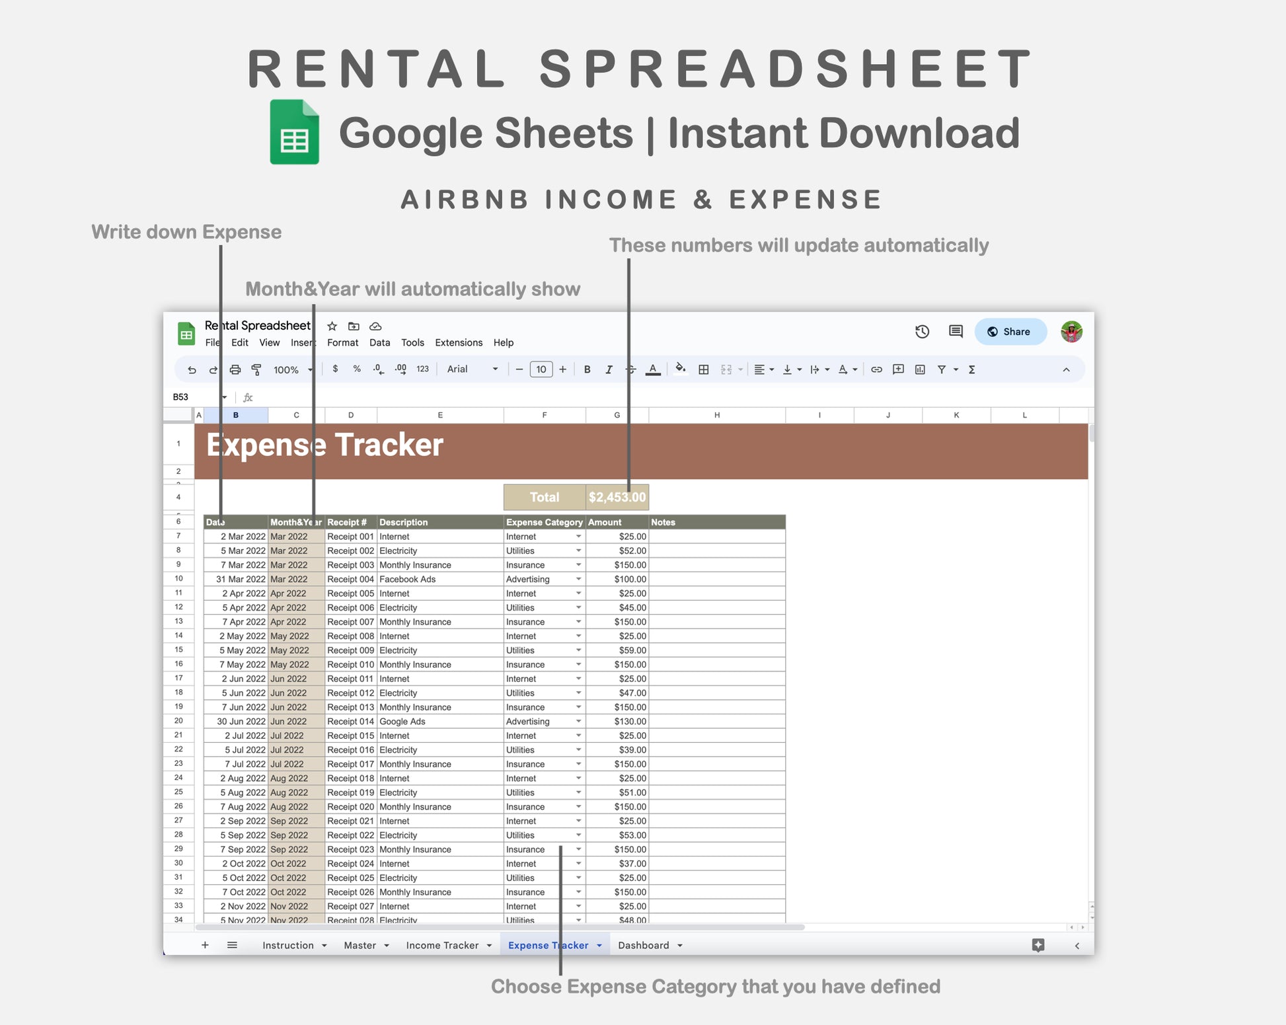Click the borders icon
This screenshot has height=1025, width=1286.
pos(704,369)
